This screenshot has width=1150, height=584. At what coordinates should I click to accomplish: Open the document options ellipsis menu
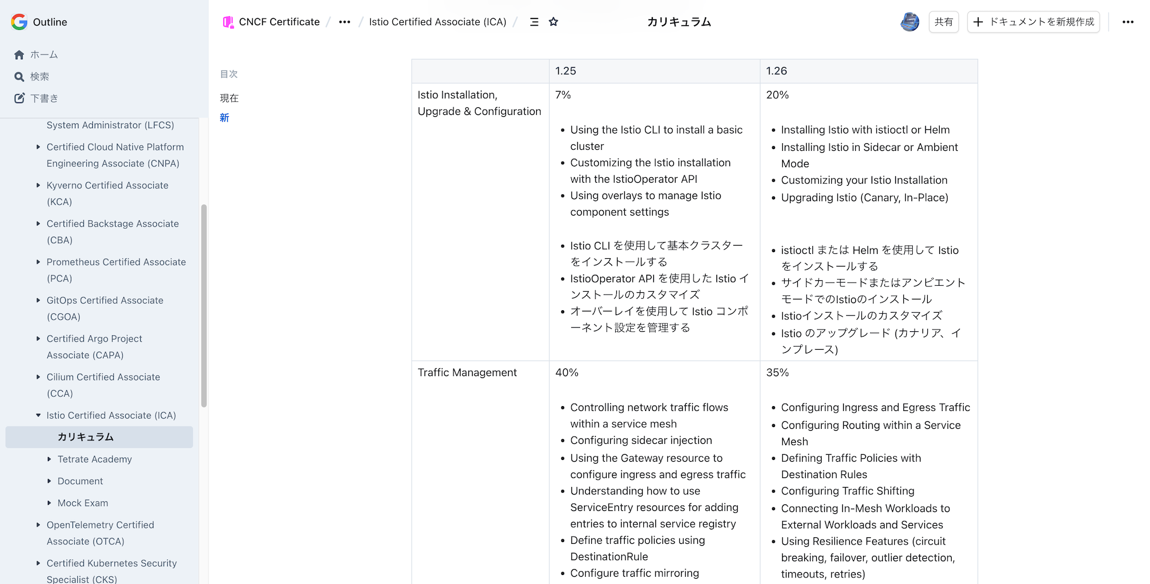(1128, 22)
